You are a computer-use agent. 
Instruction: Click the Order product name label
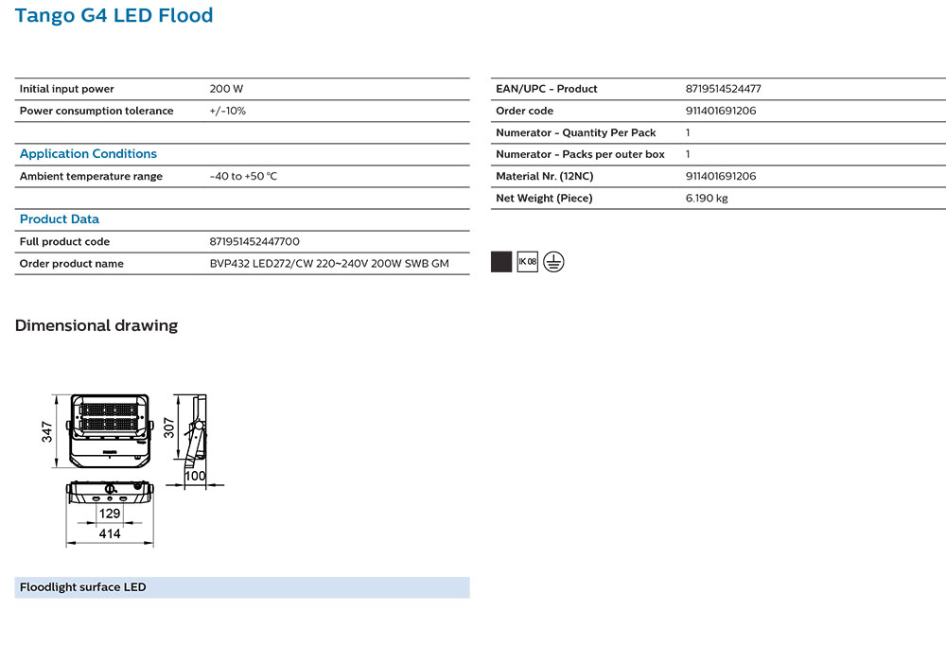click(x=71, y=263)
